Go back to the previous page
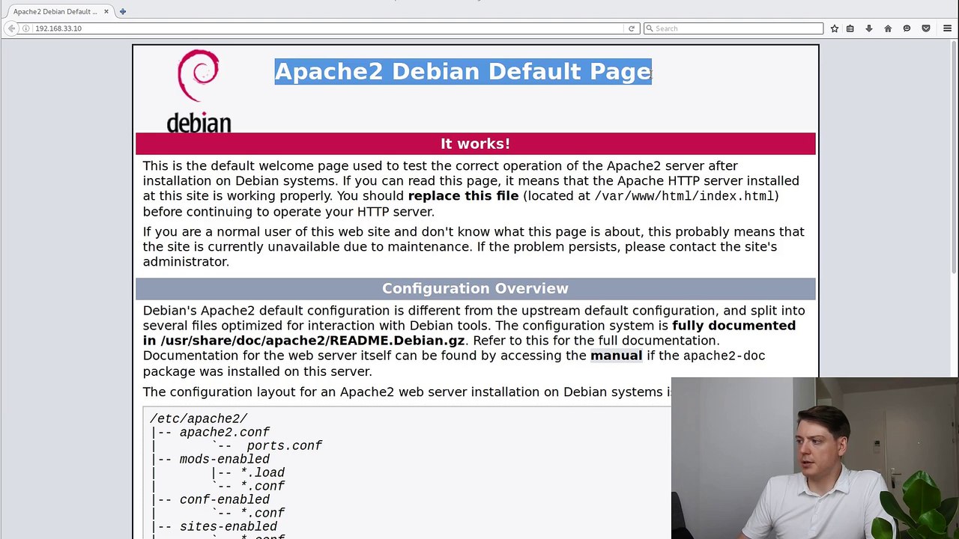Screen dimensions: 959x539 [x=11, y=28]
